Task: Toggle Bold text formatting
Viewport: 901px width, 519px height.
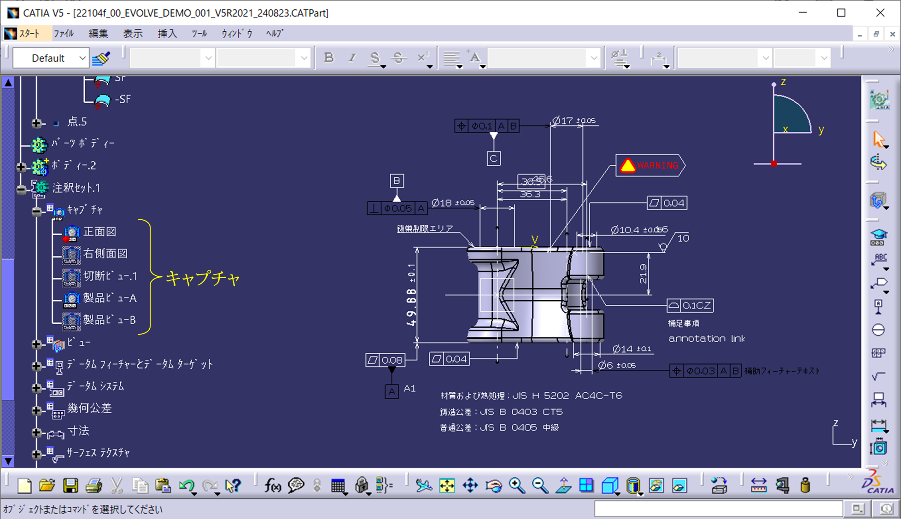Action: pyautogui.click(x=328, y=58)
